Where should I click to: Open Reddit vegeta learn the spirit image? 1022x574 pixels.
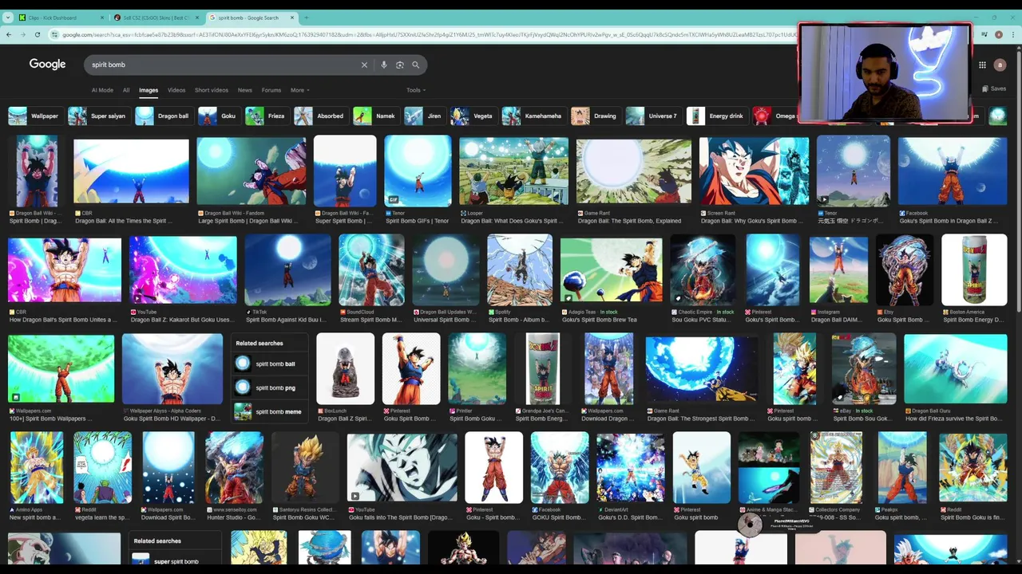coord(102,468)
